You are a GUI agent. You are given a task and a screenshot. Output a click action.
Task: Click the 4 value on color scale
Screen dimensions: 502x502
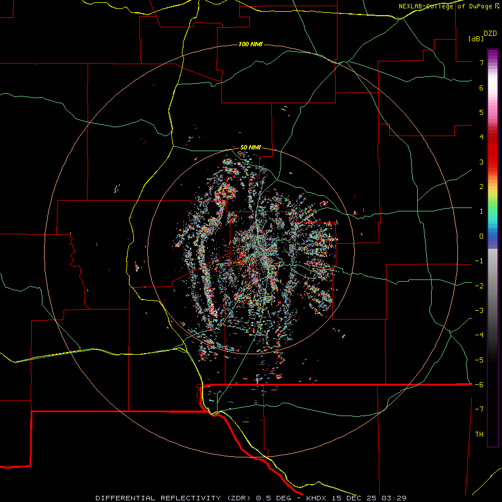tap(481, 137)
